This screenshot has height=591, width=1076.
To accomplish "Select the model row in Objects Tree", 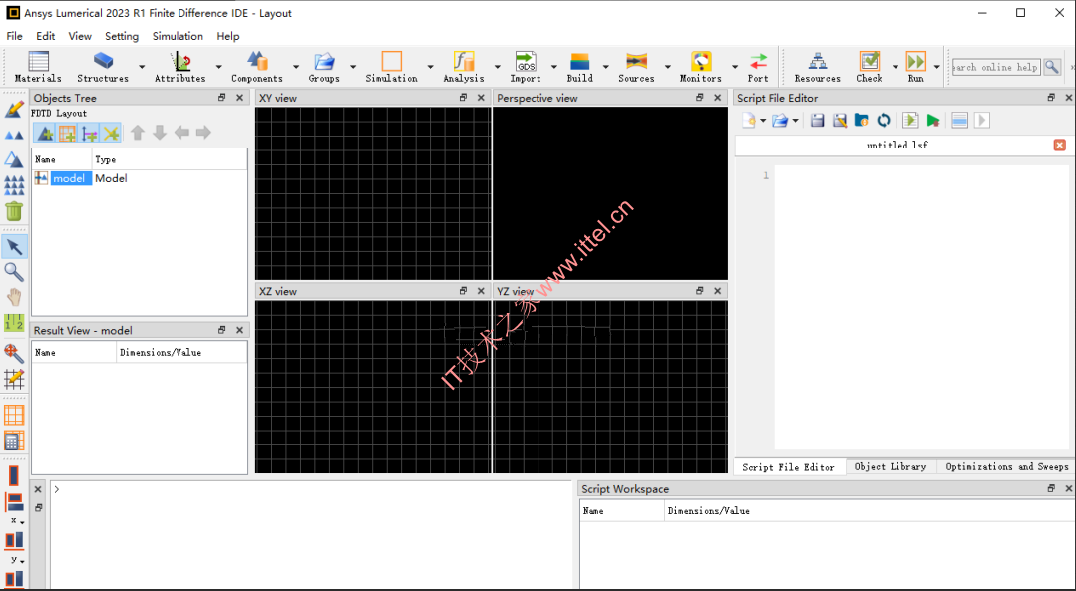I will [140, 179].
